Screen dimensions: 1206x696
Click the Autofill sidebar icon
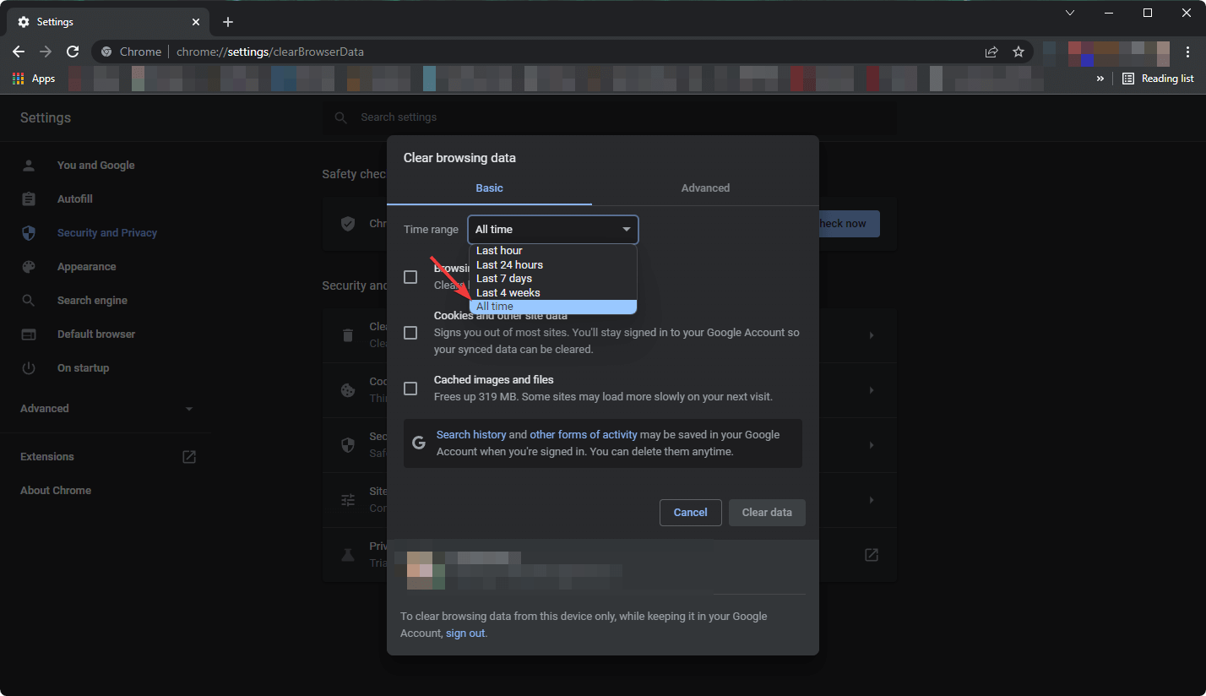click(x=30, y=198)
